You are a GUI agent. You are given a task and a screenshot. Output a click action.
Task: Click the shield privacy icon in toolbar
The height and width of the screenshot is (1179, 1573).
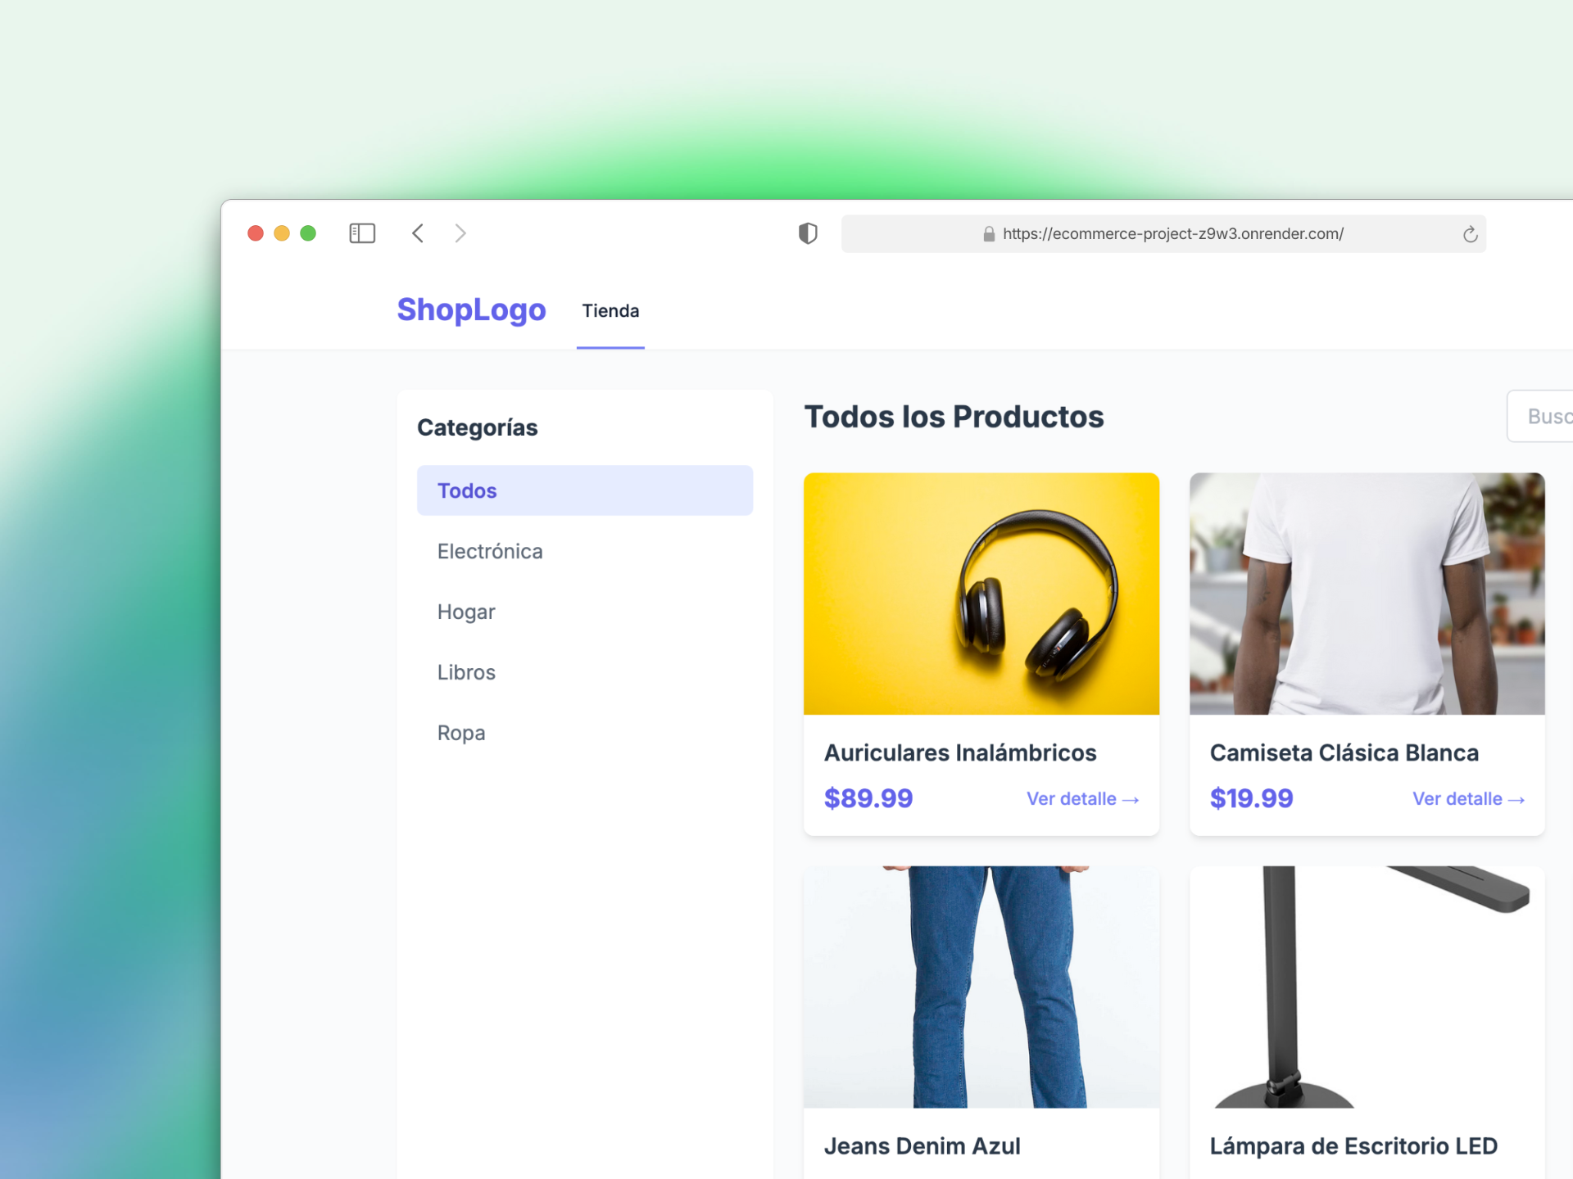pyautogui.click(x=808, y=233)
